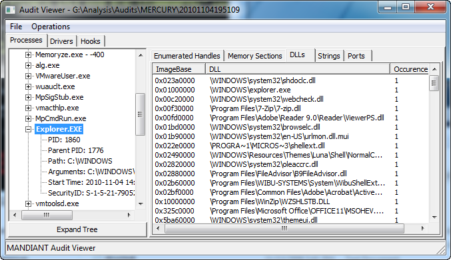The image size is (451, 260).
Task: Switch to the Hooks tab
Action: pos(91,41)
